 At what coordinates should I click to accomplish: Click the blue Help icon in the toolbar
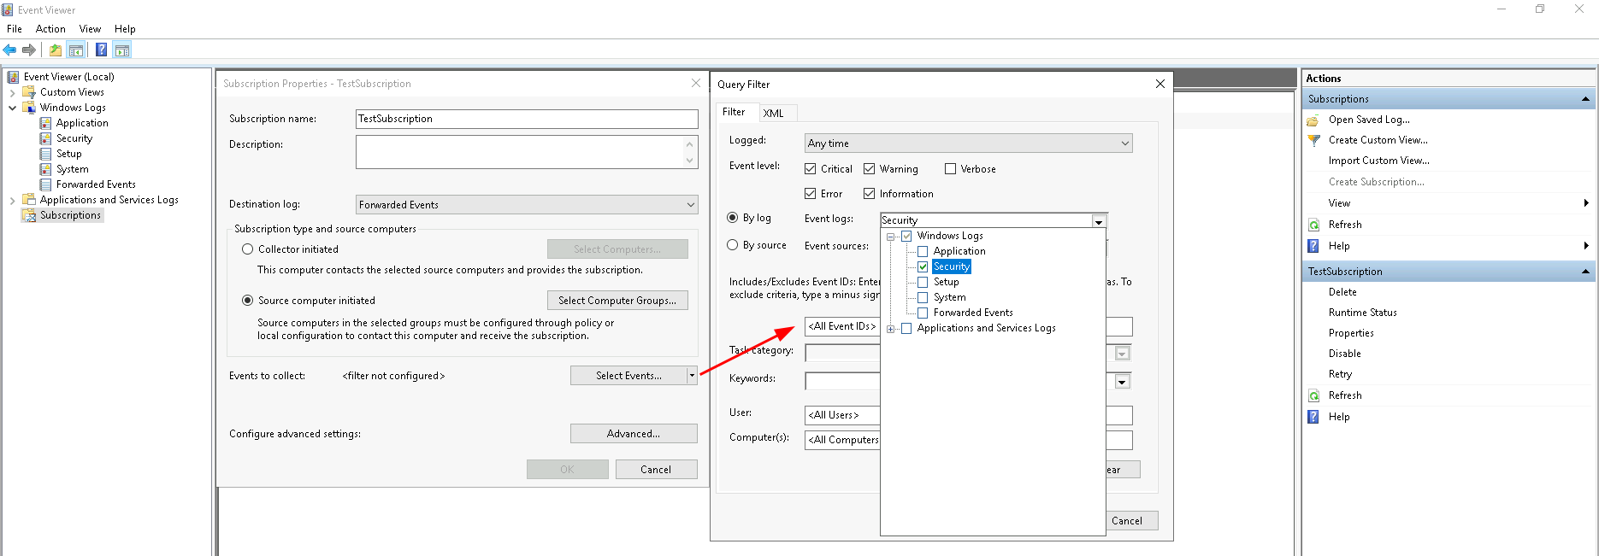pyautogui.click(x=102, y=50)
